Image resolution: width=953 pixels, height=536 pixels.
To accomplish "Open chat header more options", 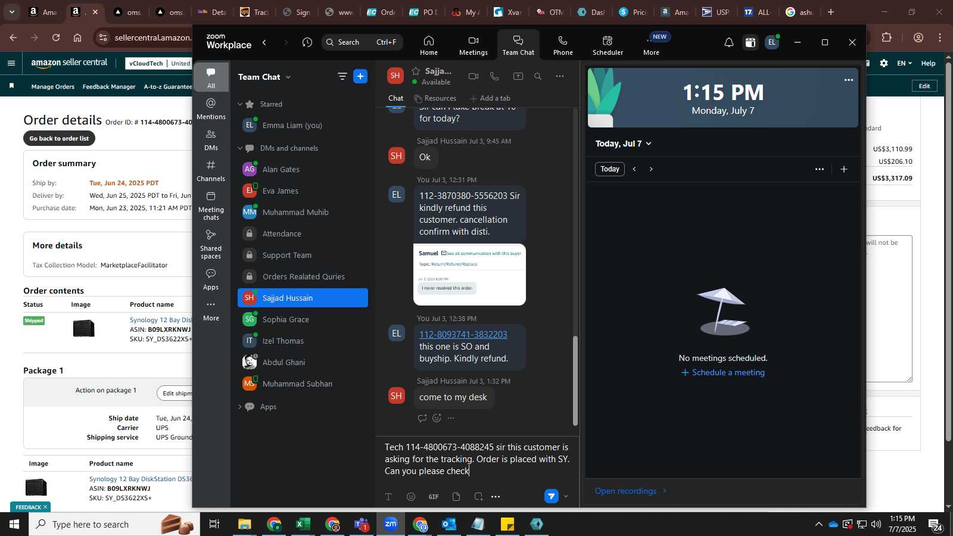I will click(560, 76).
